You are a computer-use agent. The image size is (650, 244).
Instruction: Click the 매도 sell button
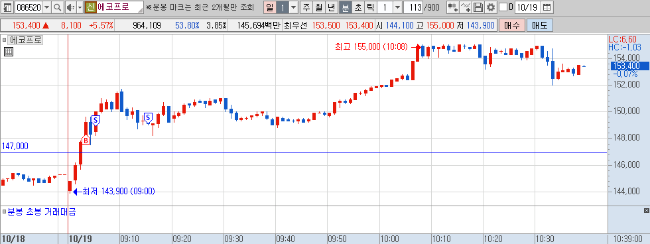point(539,25)
